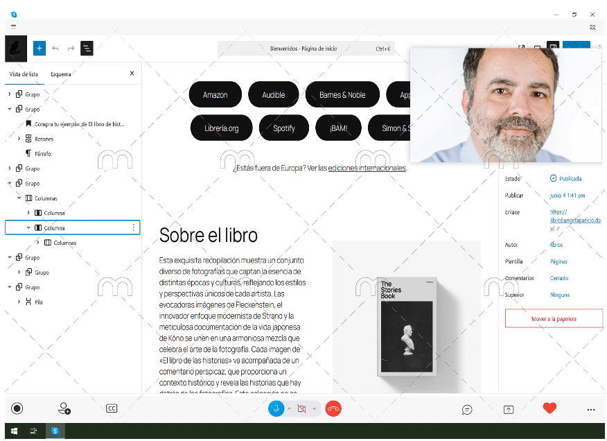Collapse the Grupo that contains Columnas
The image size is (607, 441).
click(10, 183)
